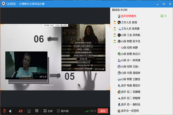The width and height of the screenshot is (173, 115).
Task: Click avatar of 林伟捷
Action: tap(119, 60)
